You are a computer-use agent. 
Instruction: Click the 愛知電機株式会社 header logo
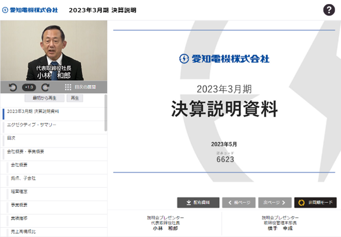click(x=30, y=10)
